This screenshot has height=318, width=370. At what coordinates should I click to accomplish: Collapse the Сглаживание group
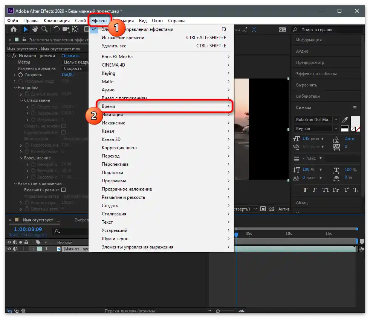coord(21,100)
